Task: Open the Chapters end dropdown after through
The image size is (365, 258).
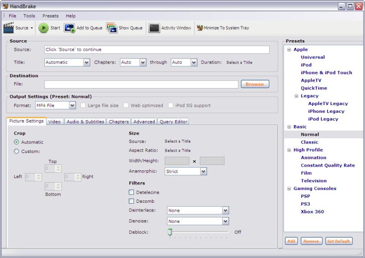Action: 193,62
